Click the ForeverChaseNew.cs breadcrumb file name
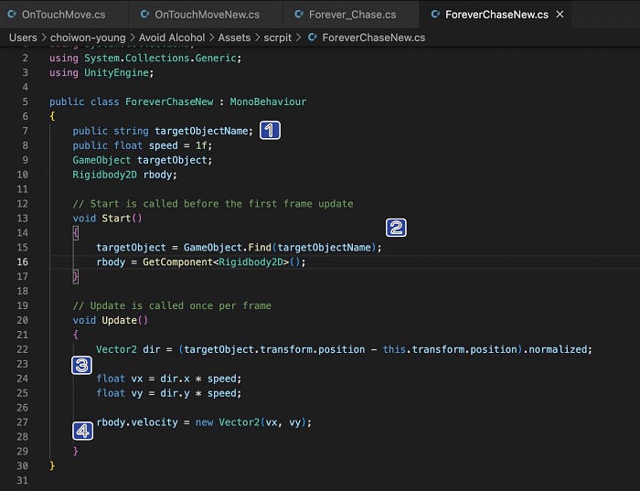Viewport: 640px width, 491px height. tap(373, 37)
